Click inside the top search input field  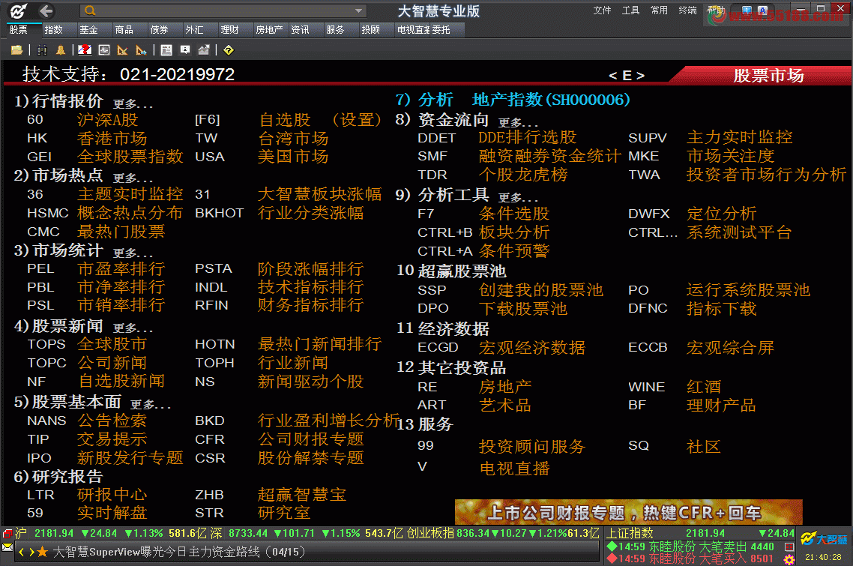coord(225,10)
